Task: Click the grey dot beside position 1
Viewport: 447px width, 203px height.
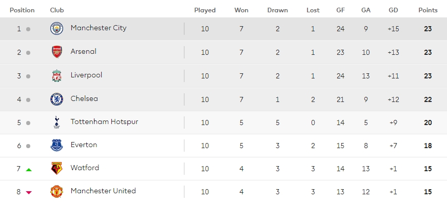Action: pos(28,29)
